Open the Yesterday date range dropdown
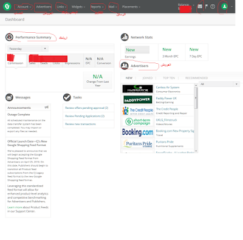The height and width of the screenshot is (240, 243). click(x=28, y=49)
